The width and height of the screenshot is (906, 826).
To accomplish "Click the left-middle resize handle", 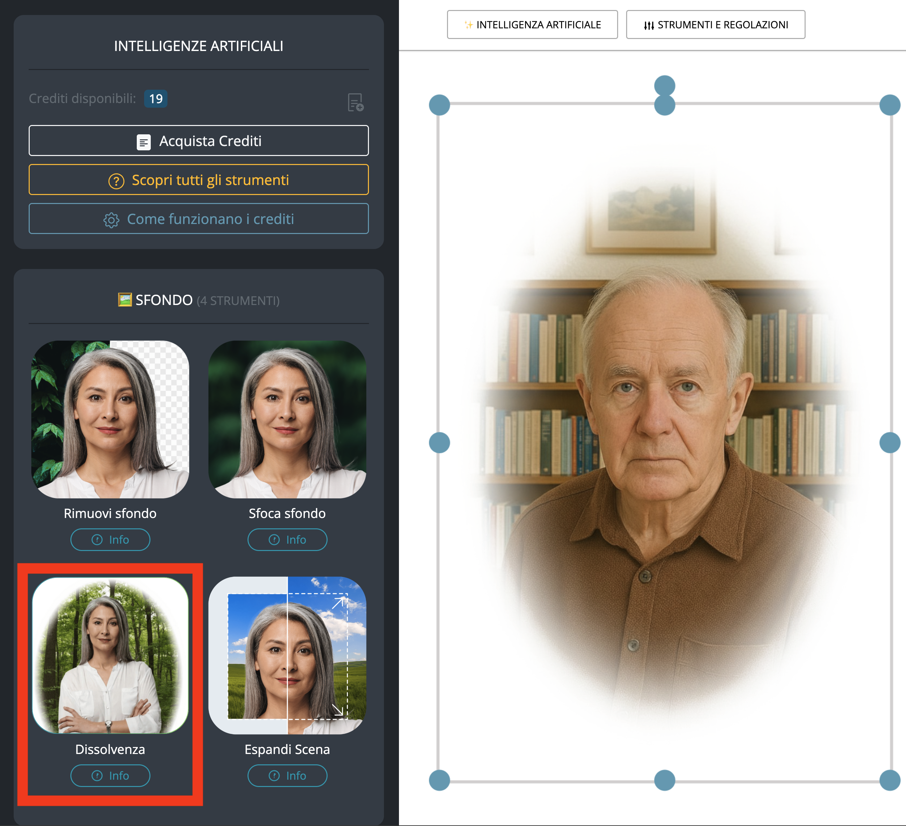I will (440, 443).
